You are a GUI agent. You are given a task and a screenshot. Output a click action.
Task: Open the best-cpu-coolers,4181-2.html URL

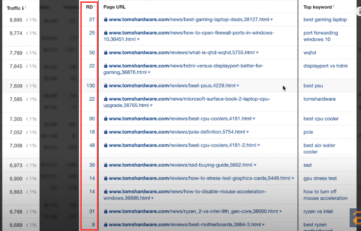182,145
